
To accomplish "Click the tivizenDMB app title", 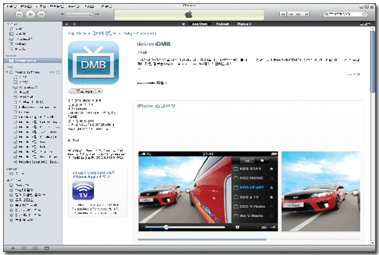I will (153, 44).
